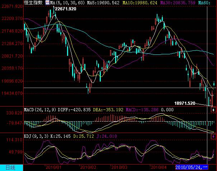Click the 20359.170 price axis label
The height and width of the screenshot is (171, 217).
[12, 68]
